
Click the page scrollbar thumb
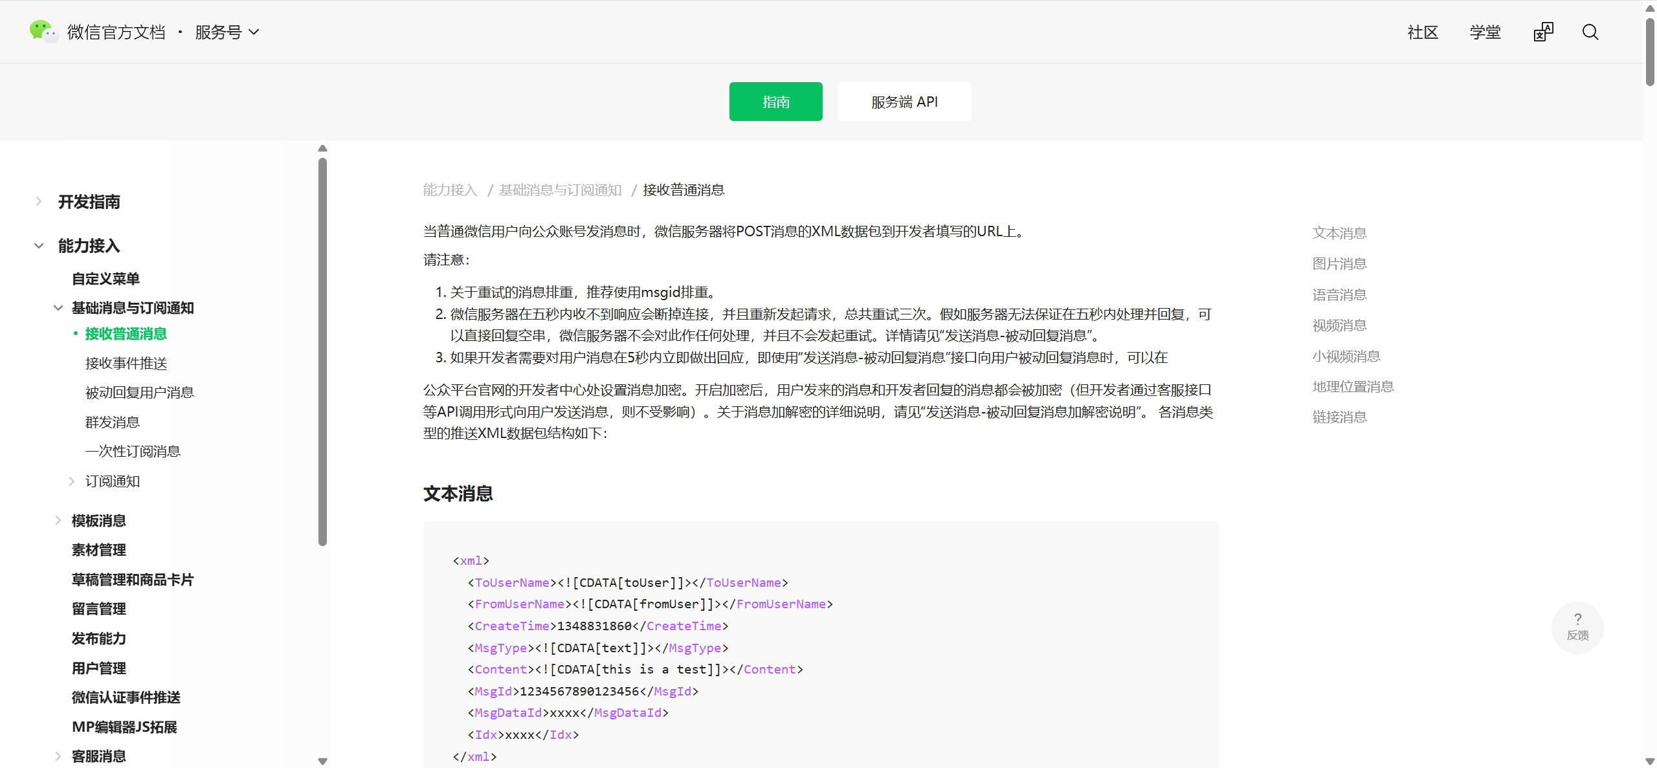(1650, 52)
